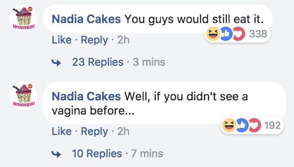Expand the 10 Replies thread
Viewport: 294px width, 167px height.
(x=97, y=154)
